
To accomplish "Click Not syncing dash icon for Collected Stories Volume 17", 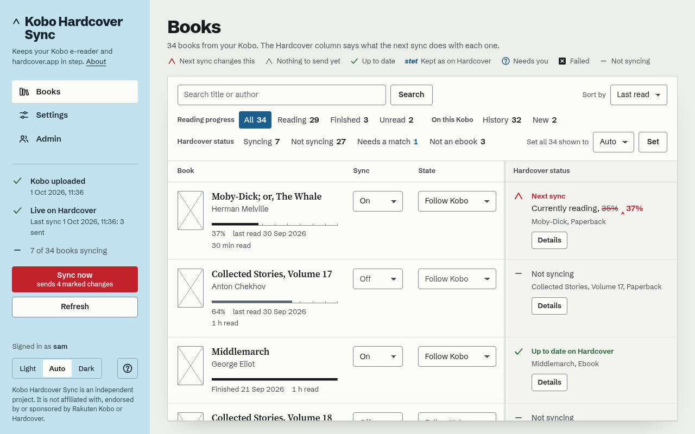I will point(519,274).
